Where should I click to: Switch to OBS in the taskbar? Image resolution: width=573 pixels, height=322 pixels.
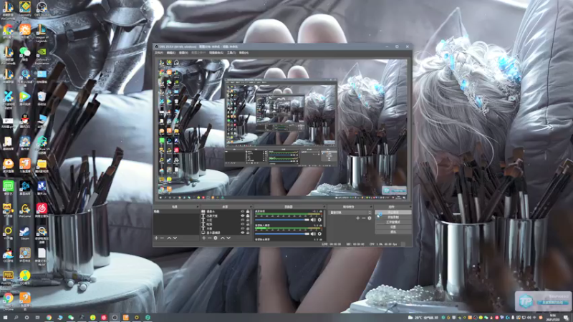115,318
